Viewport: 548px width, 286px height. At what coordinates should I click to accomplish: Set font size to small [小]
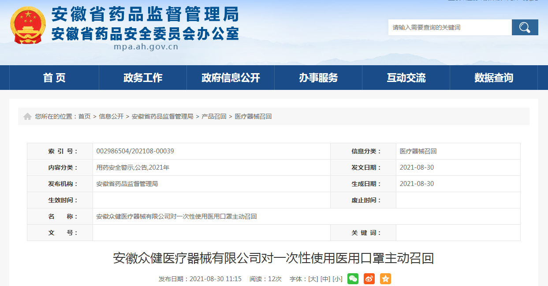[337, 279]
